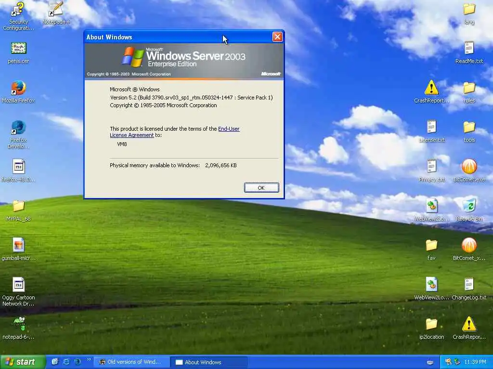
Task: Select the BitComet_x... desktop icon
Action: point(469,249)
